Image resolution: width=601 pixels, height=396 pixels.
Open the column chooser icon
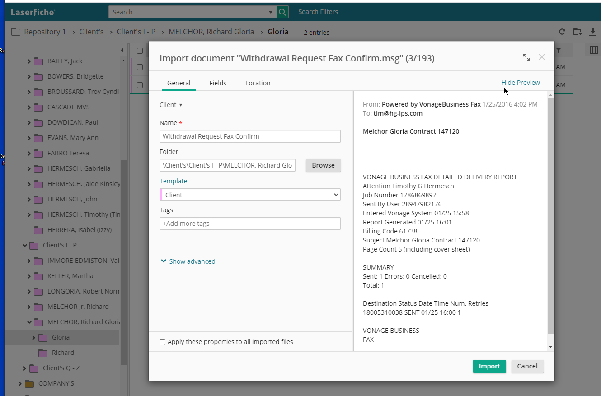click(x=594, y=50)
